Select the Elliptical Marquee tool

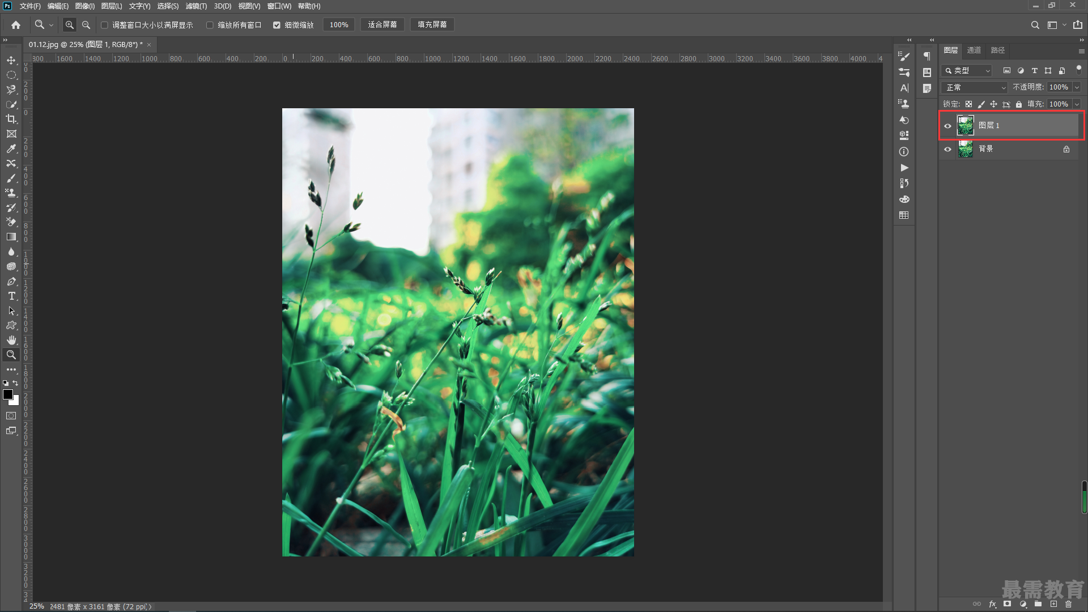point(11,75)
